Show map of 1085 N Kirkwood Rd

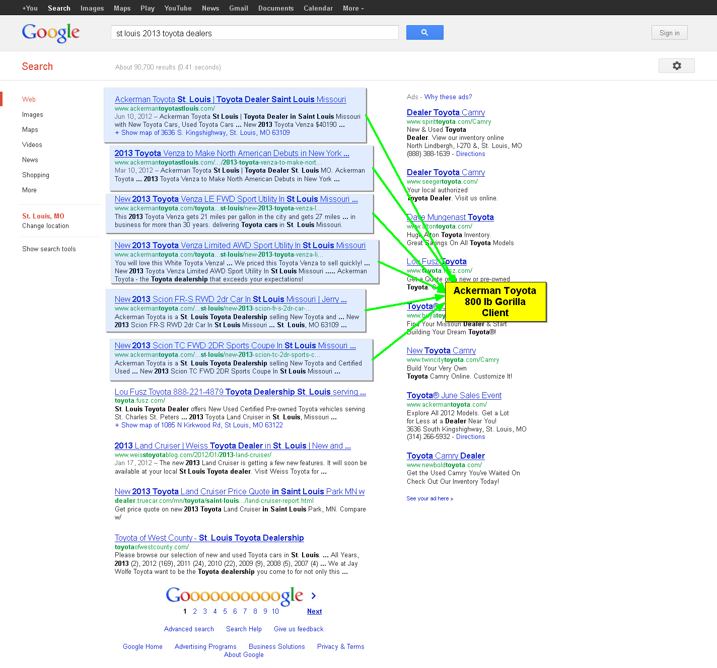click(199, 425)
